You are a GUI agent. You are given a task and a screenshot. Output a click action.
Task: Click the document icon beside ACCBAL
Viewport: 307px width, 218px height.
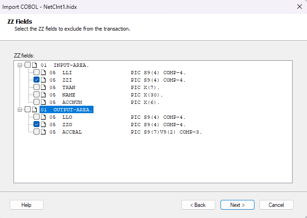pyautogui.click(x=43, y=132)
